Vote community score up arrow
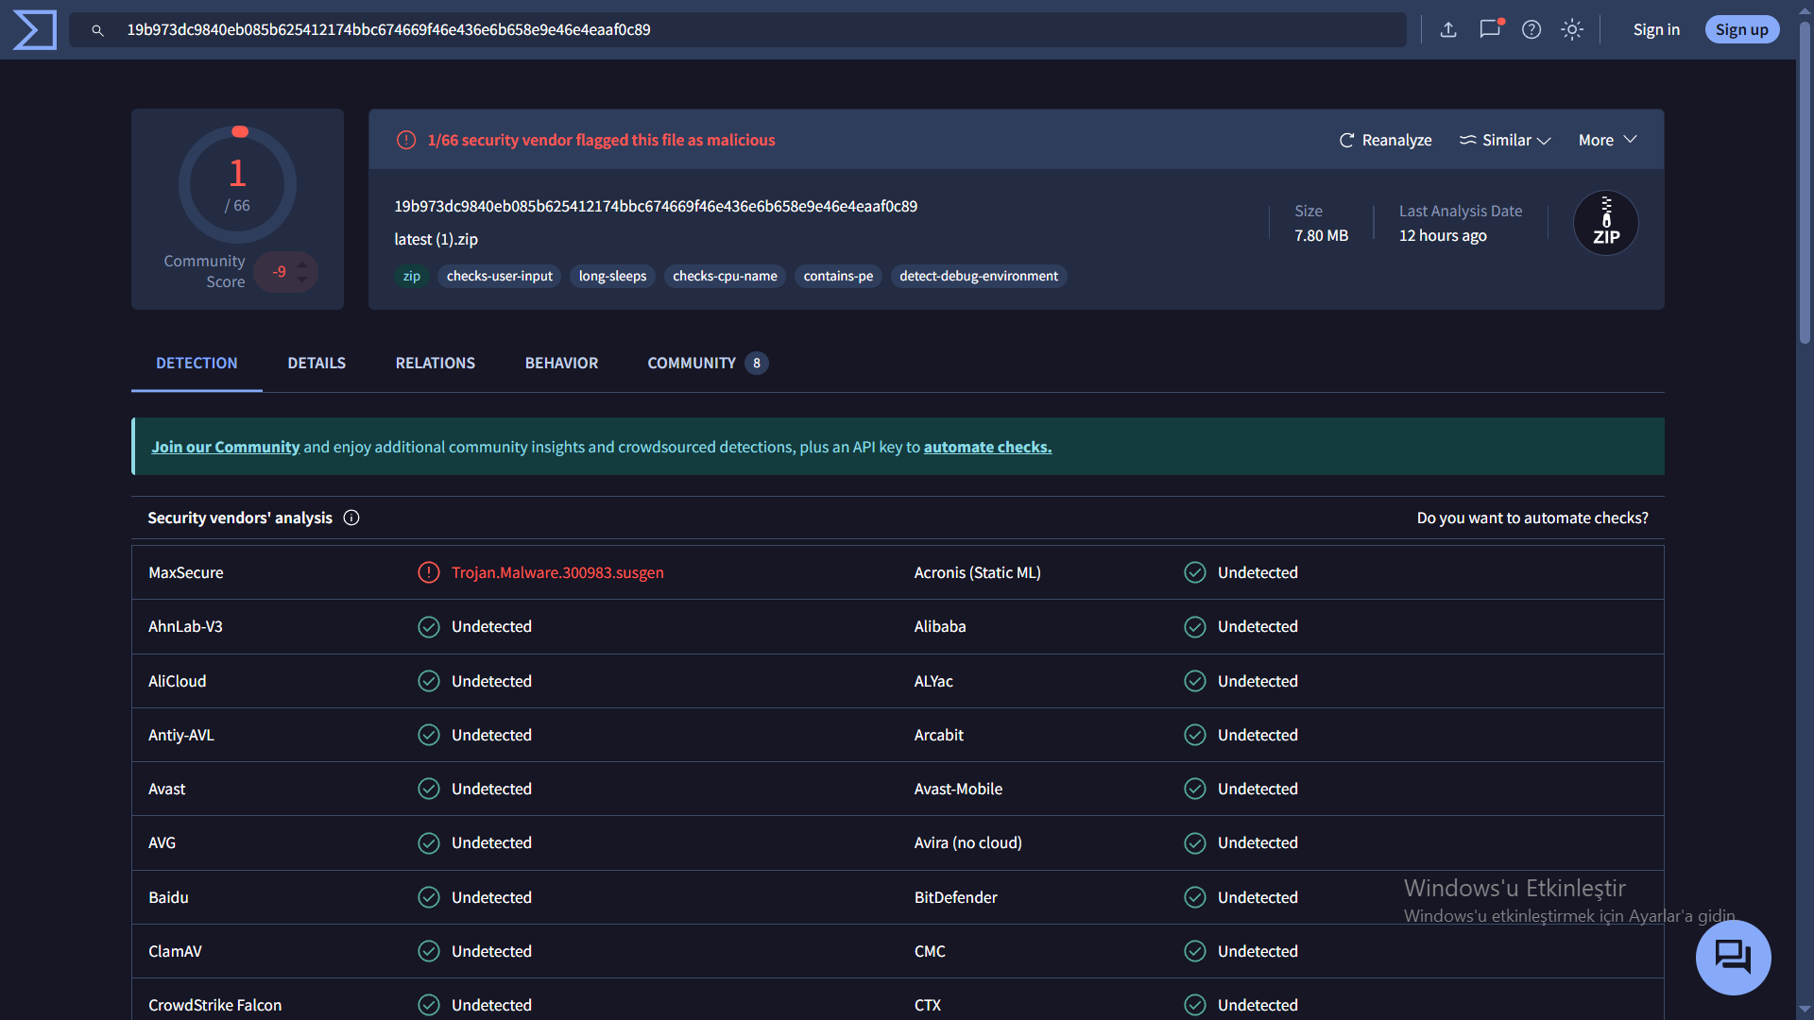Viewport: 1814px width, 1020px height. pyautogui.click(x=302, y=264)
